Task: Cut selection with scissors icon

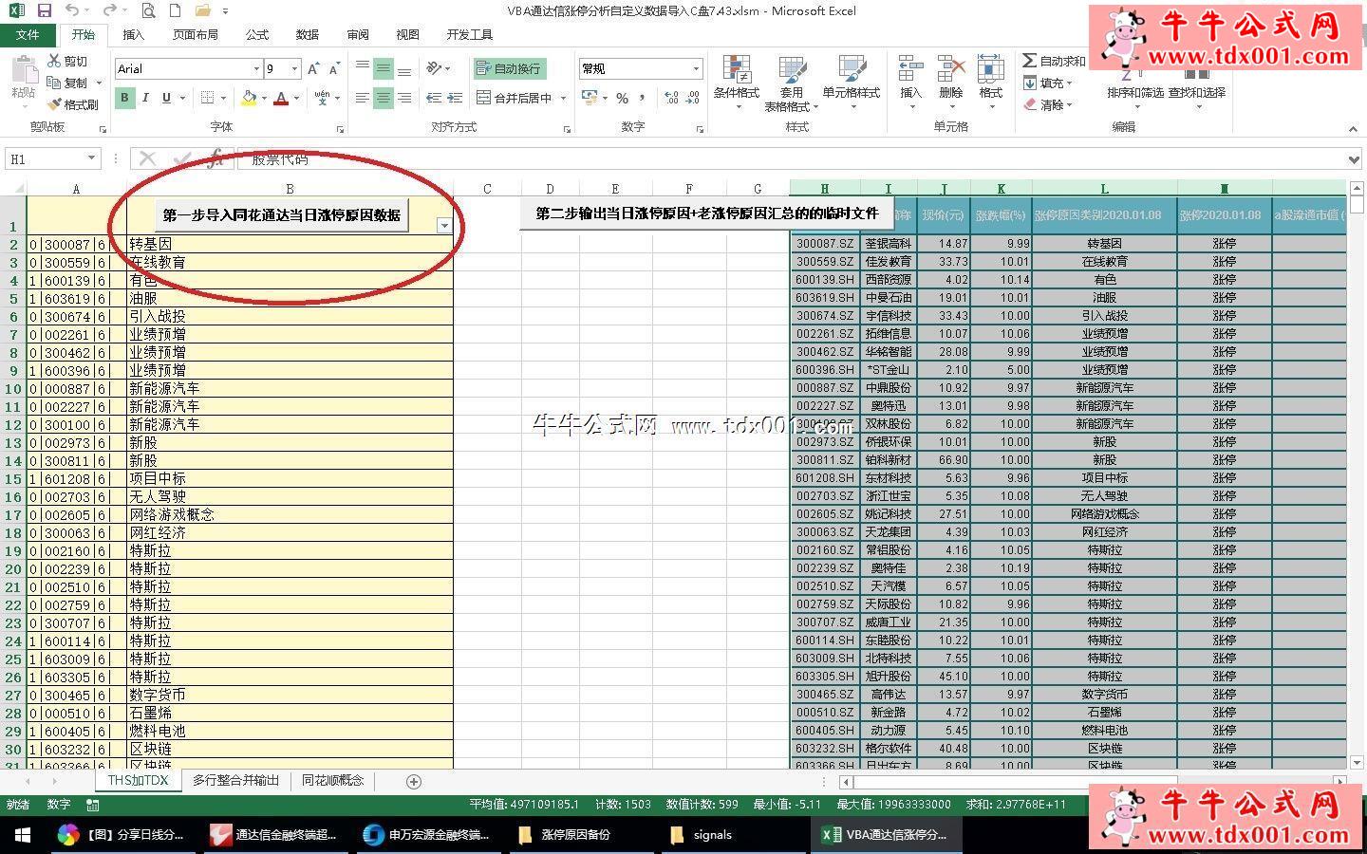Action: click(x=67, y=61)
